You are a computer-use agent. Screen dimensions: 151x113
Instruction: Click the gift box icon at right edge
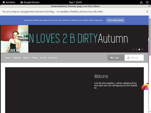tap(145, 87)
